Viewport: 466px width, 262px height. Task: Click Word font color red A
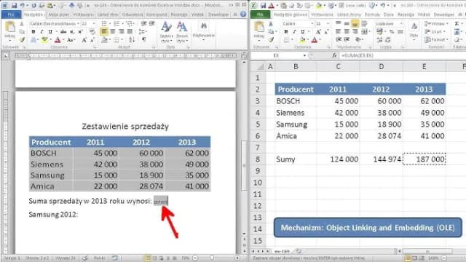pyautogui.click(x=58, y=40)
